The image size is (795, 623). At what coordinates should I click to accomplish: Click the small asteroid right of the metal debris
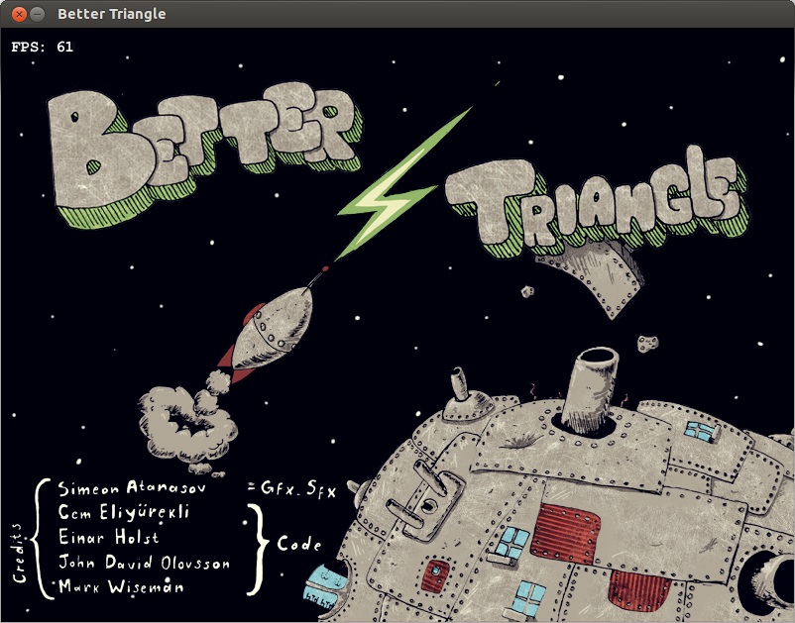click(x=648, y=343)
